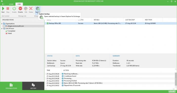The width and height of the screenshot is (177, 93).
Task: Open the HISTORY bottom view
Action: [33, 86]
